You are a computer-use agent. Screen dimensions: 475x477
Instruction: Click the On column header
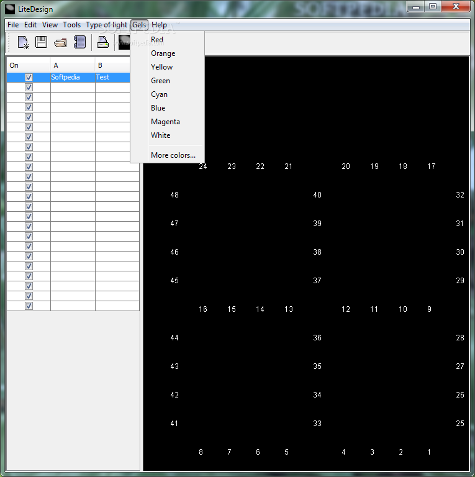coord(29,65)
